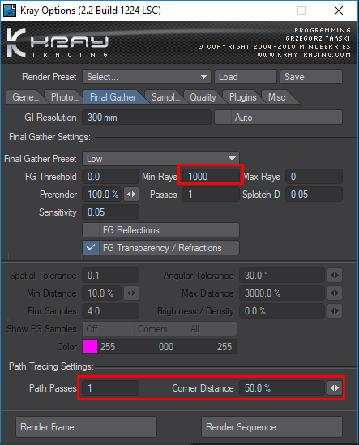Click the GI Resolution 300 mm field
The height and width of the screenshot is (445, 359).
click(x=147, y=118)
